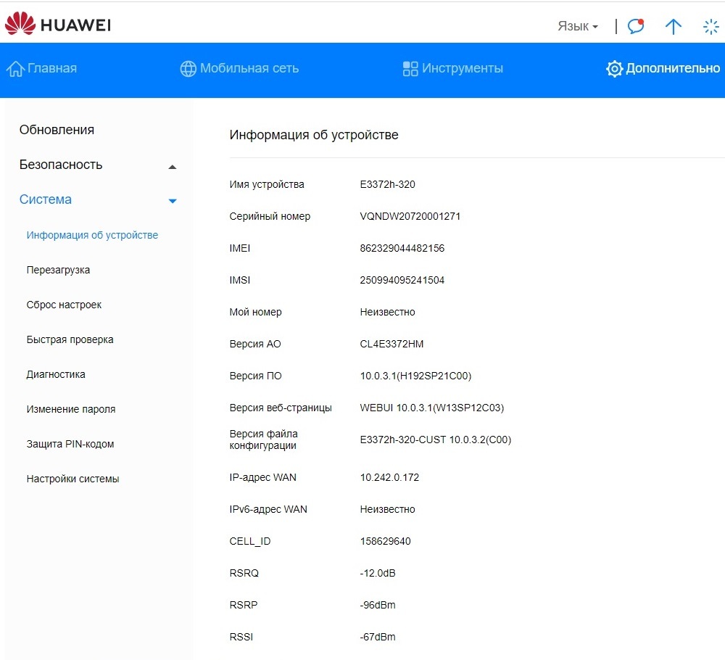This screenshot has height=660, width=725.
Task: Select Быстрая проверка menu entry
Action: [70, 339]
